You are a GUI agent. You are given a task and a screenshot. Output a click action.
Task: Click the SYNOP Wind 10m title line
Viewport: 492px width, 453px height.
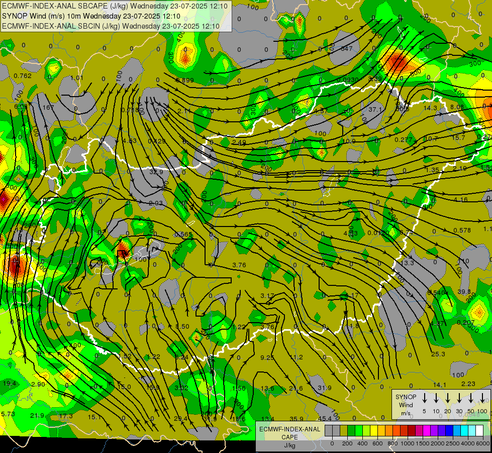(91, 16)
